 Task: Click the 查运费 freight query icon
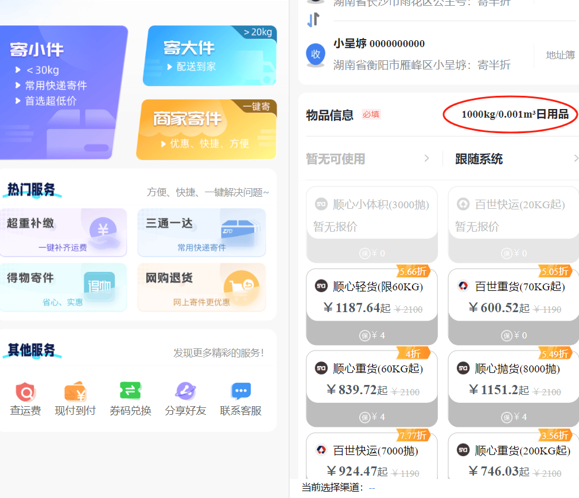26,392
